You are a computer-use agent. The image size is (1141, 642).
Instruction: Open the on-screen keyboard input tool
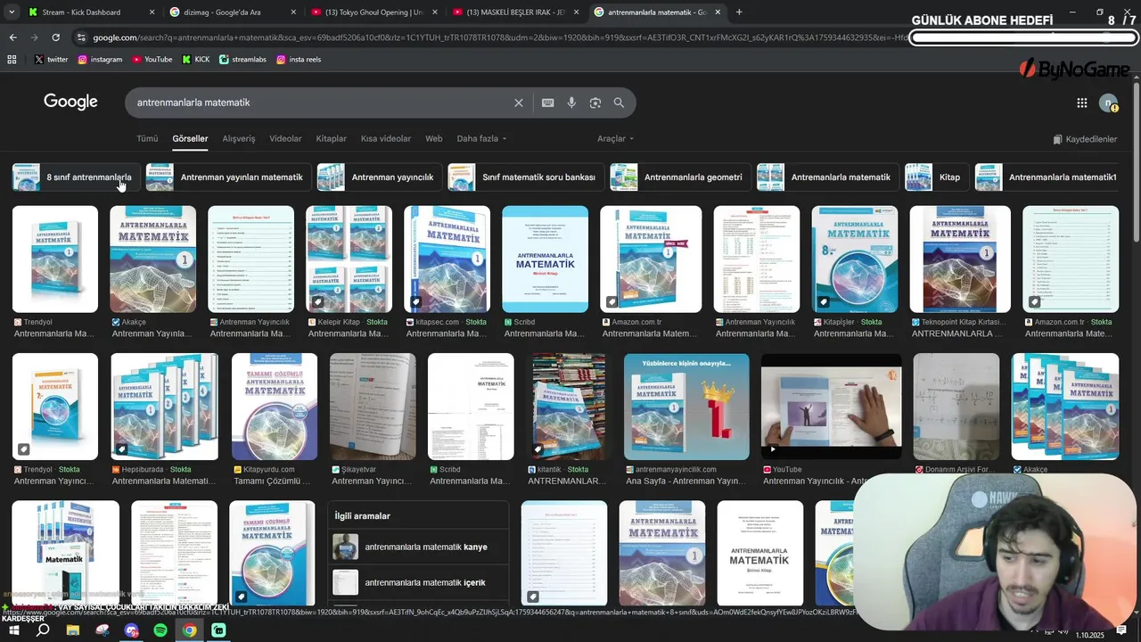click(548, 103)
